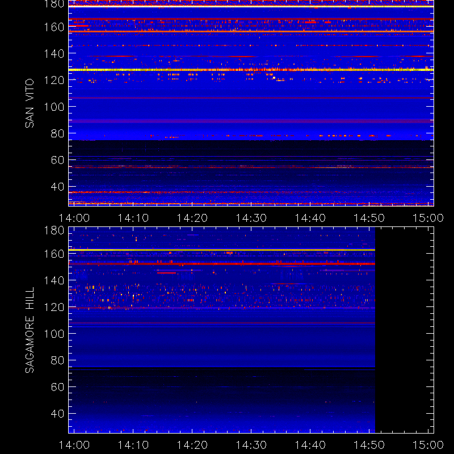
Task: Pick the 160 tick label on Sagamore Hill plot
Action: tap(54, 254)
